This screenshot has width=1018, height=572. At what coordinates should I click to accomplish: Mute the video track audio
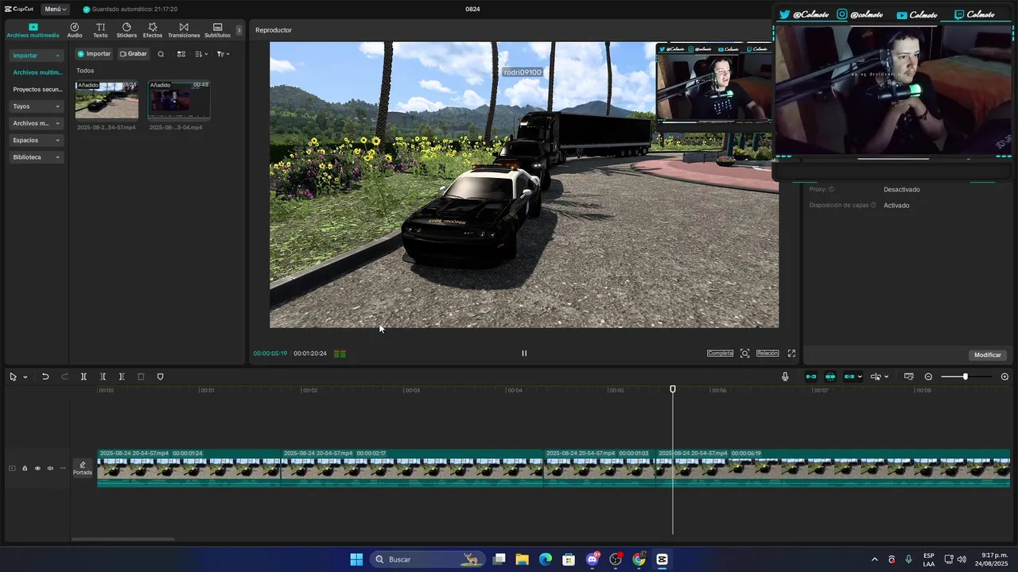pos(50,469)
